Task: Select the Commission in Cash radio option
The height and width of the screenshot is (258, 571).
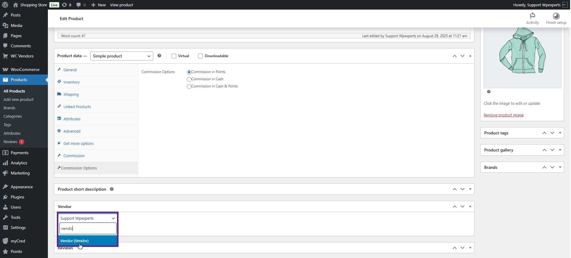Action: click(x=189, y=79)
